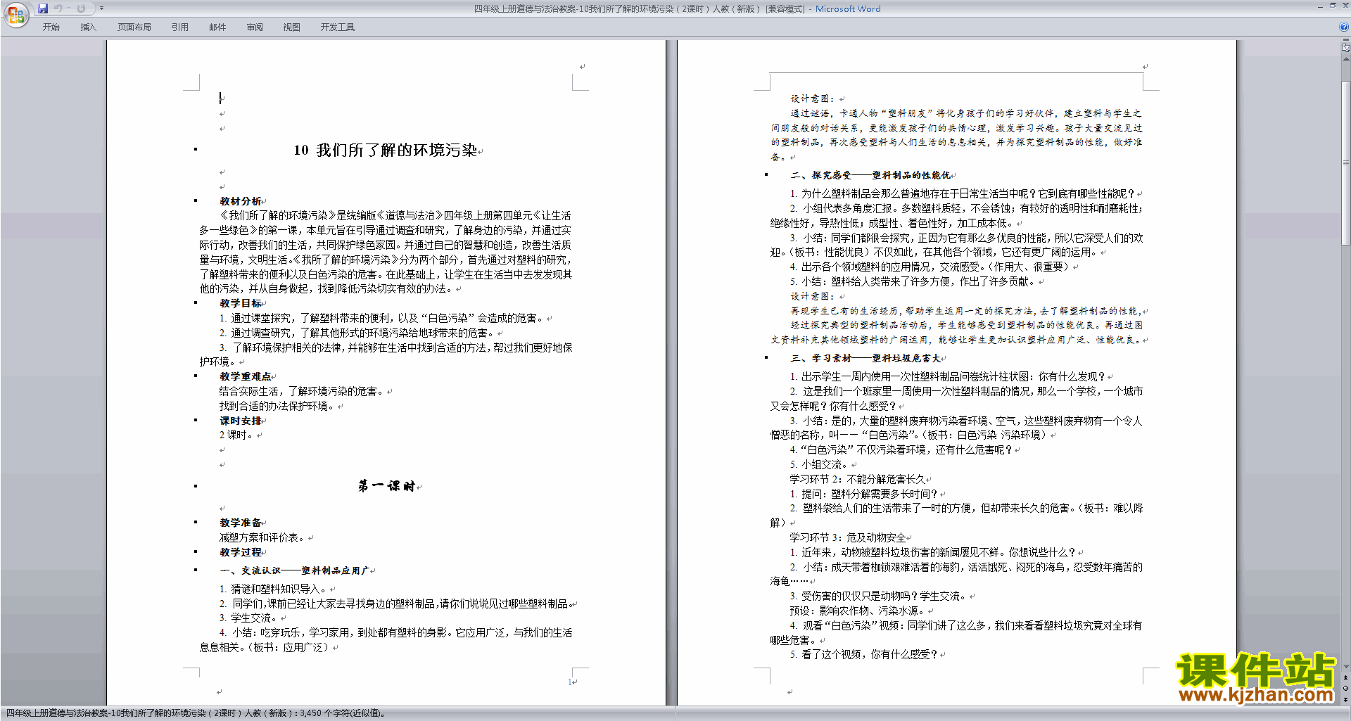Click the line '找到合适的办法保护环境。'
1351x721 pixels.
(277, 406)
